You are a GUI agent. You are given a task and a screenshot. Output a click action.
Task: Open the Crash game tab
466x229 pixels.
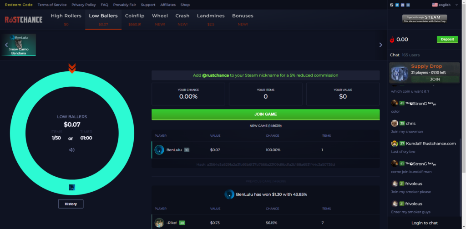coord(182,20)
